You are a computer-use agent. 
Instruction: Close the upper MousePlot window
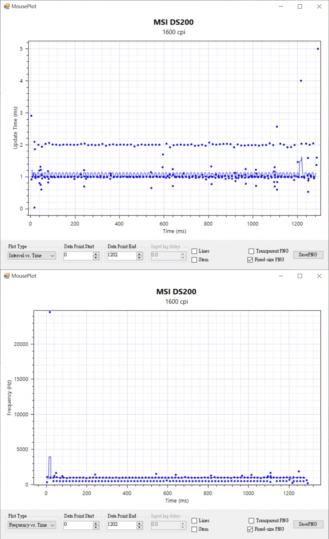319,6
